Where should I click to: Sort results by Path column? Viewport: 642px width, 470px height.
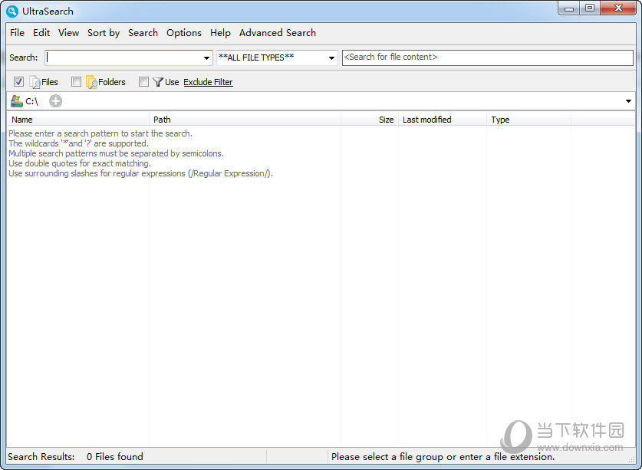point(245,120)
